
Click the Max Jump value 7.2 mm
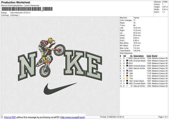point(136,48)
